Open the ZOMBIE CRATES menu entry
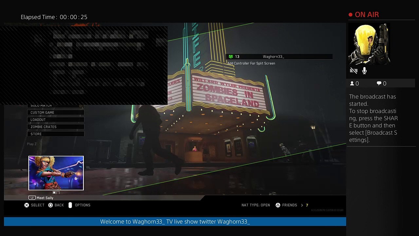The image size is (419, 236). tap(56, 127)
